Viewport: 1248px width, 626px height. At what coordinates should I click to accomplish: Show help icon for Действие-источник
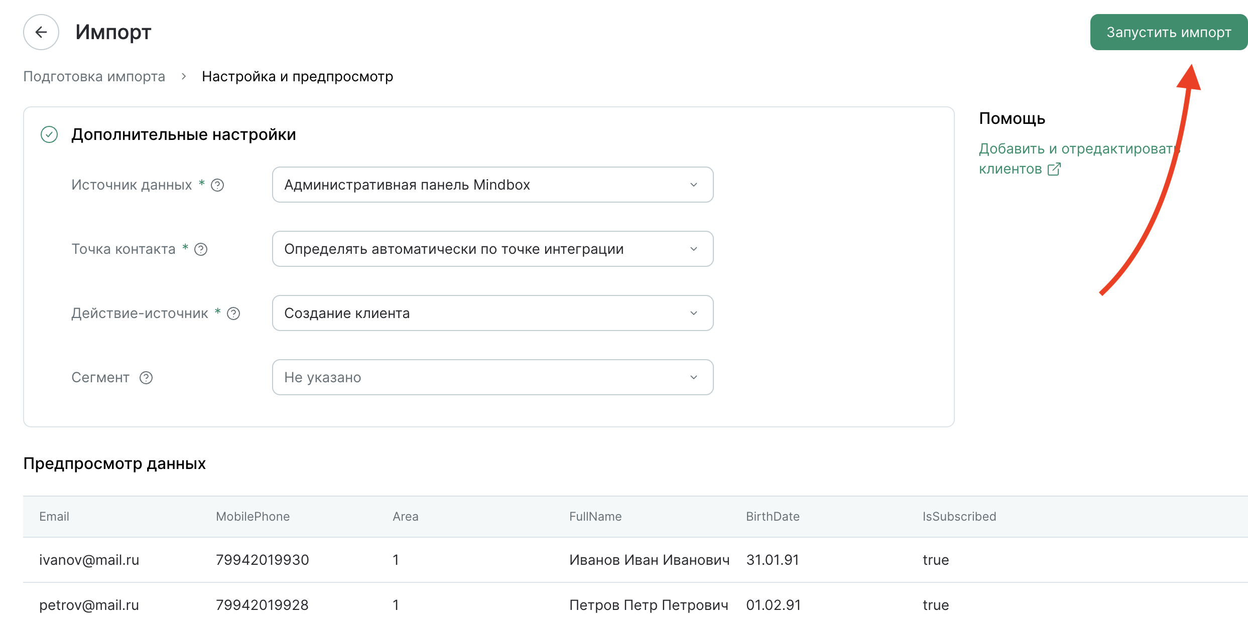click(x=233, y=314)
